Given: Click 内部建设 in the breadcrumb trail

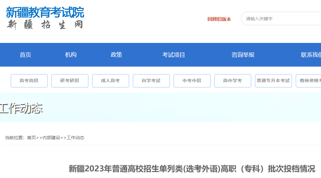Looking at the screenshot, I should 51,138.
